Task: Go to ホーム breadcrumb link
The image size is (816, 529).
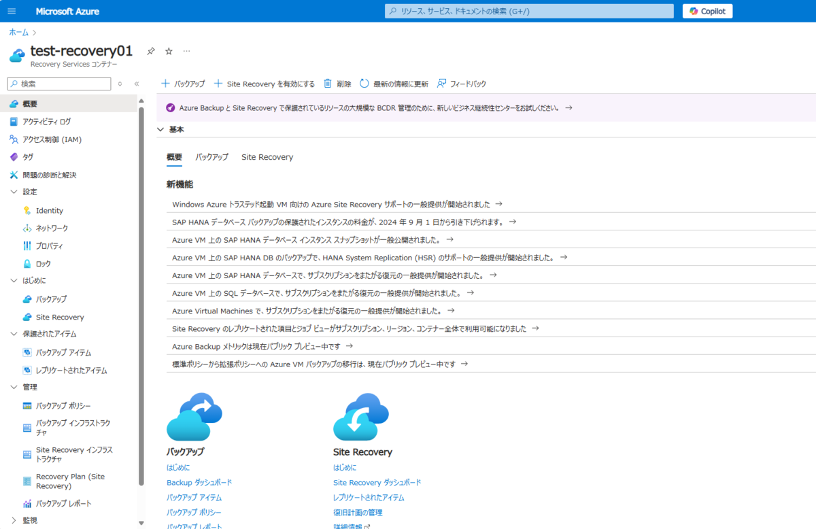Action: click(19, 32)
